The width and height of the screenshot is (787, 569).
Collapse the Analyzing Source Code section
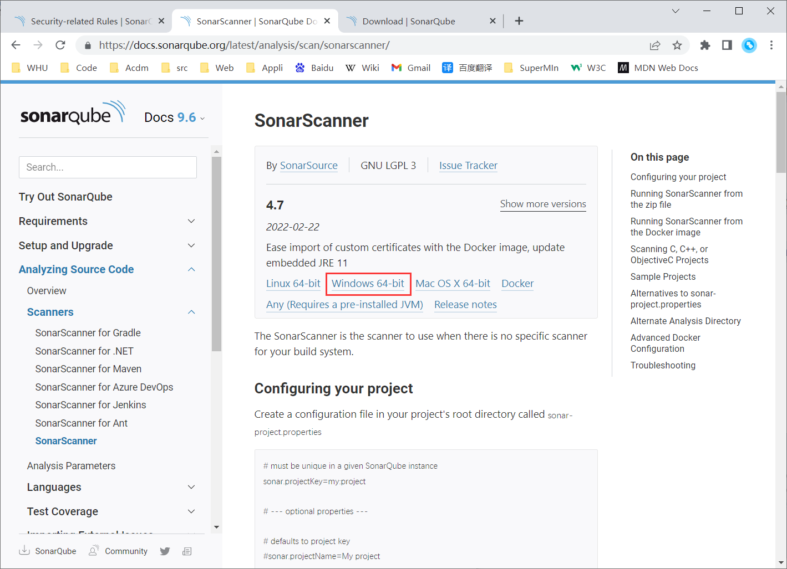[x=108, y=269]
